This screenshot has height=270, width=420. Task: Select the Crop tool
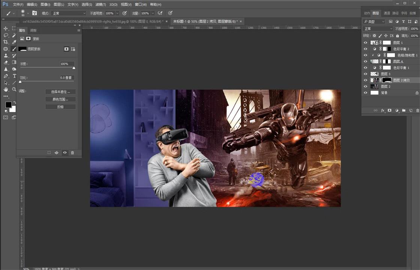6,42
